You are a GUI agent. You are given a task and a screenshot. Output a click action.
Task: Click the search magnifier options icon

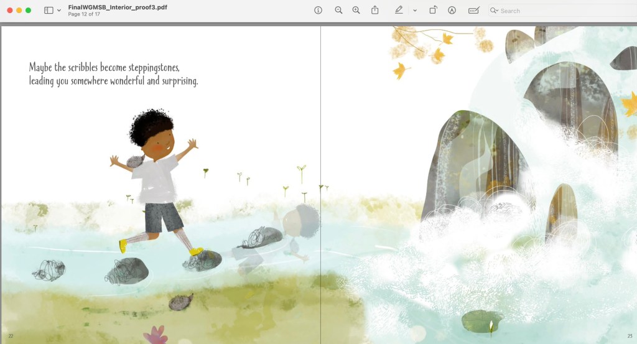[x=494, y=11]
